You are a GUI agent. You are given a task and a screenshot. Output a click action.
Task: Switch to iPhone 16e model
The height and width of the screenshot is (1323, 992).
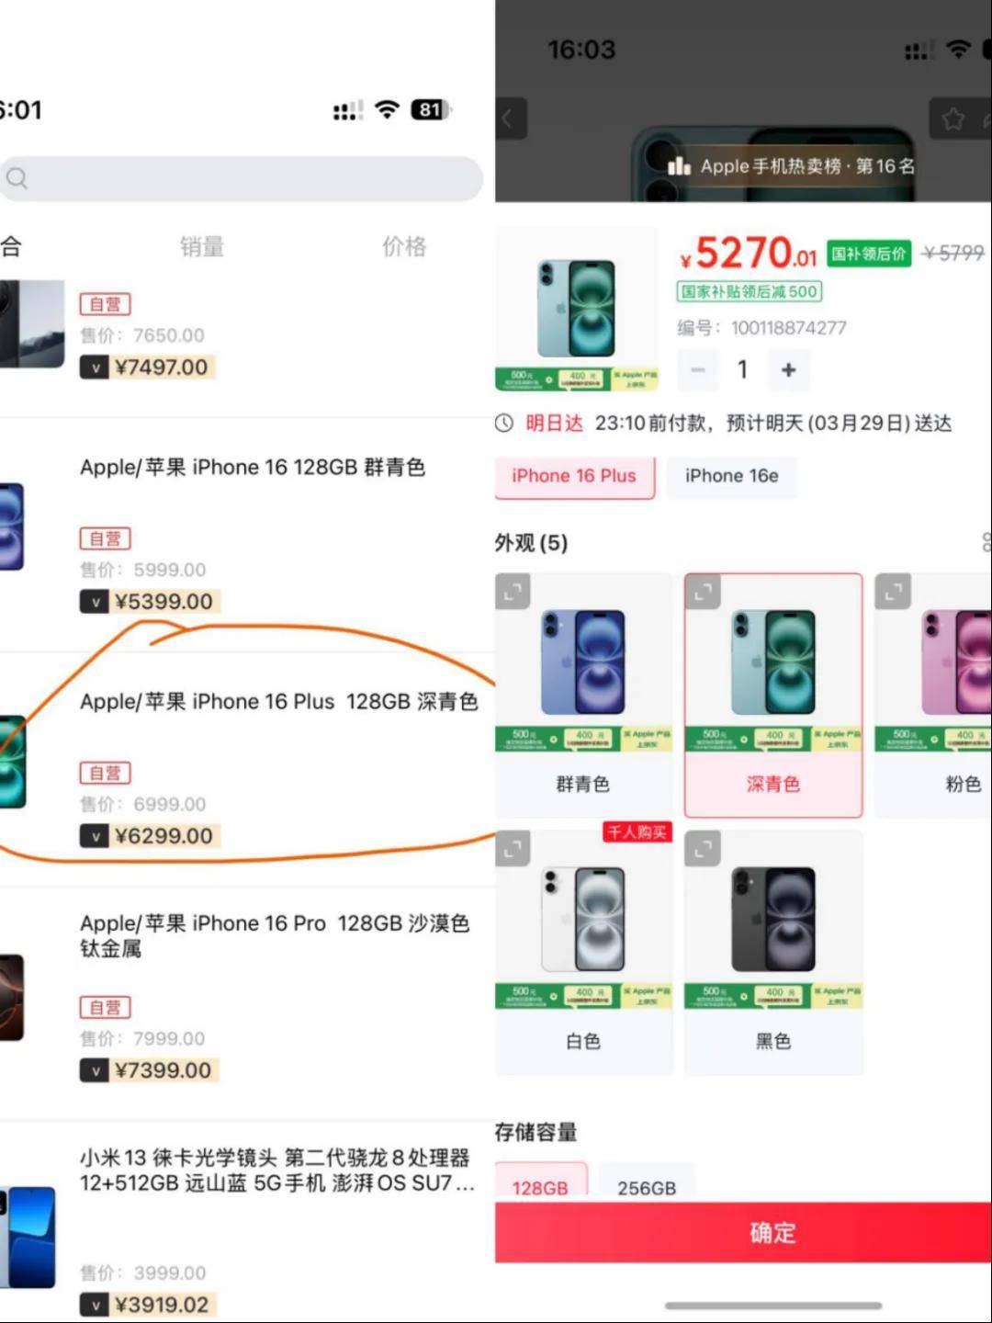(x=732, y=477)
